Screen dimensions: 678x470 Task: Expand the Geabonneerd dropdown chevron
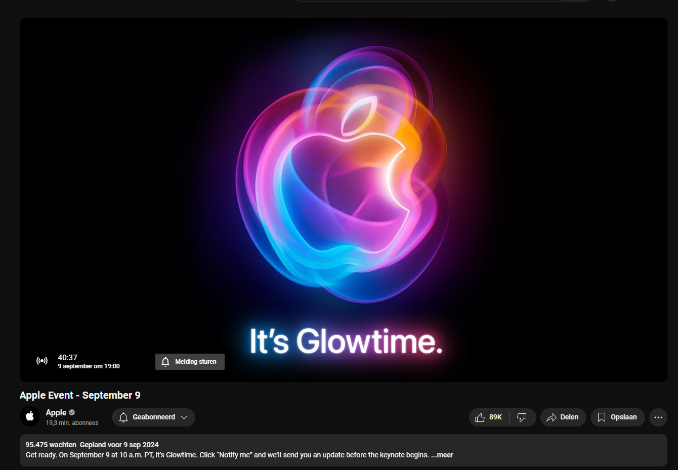point(184,417)
